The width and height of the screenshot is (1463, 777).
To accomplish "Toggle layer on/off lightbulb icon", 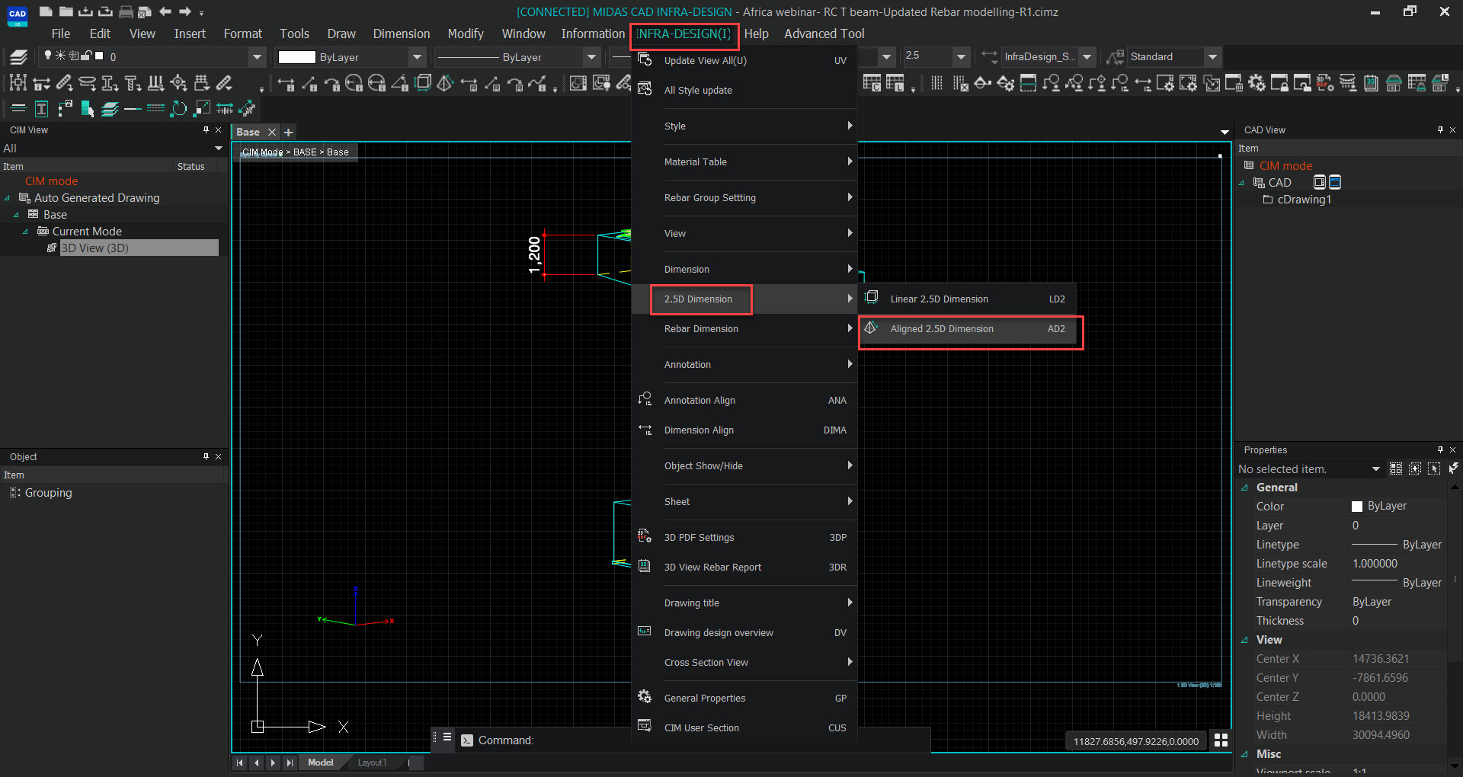I will click(x=48, y=56).
